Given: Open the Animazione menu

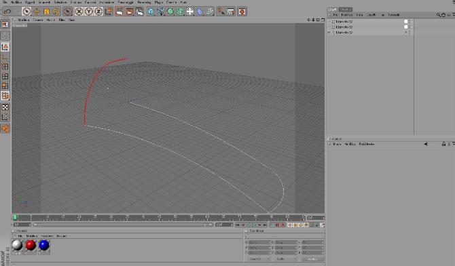Looking at the screenshot, I should (x=107, y=2).
